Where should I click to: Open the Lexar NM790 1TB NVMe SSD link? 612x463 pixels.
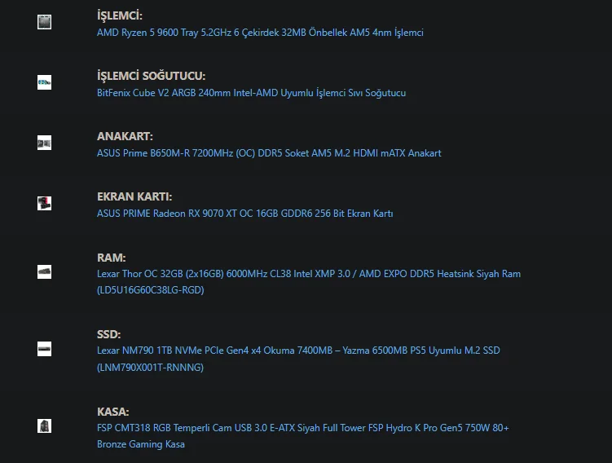coord(298,351)
